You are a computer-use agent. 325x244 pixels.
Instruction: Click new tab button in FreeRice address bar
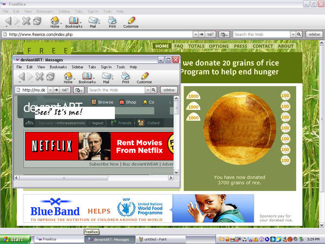pos(210,35)
